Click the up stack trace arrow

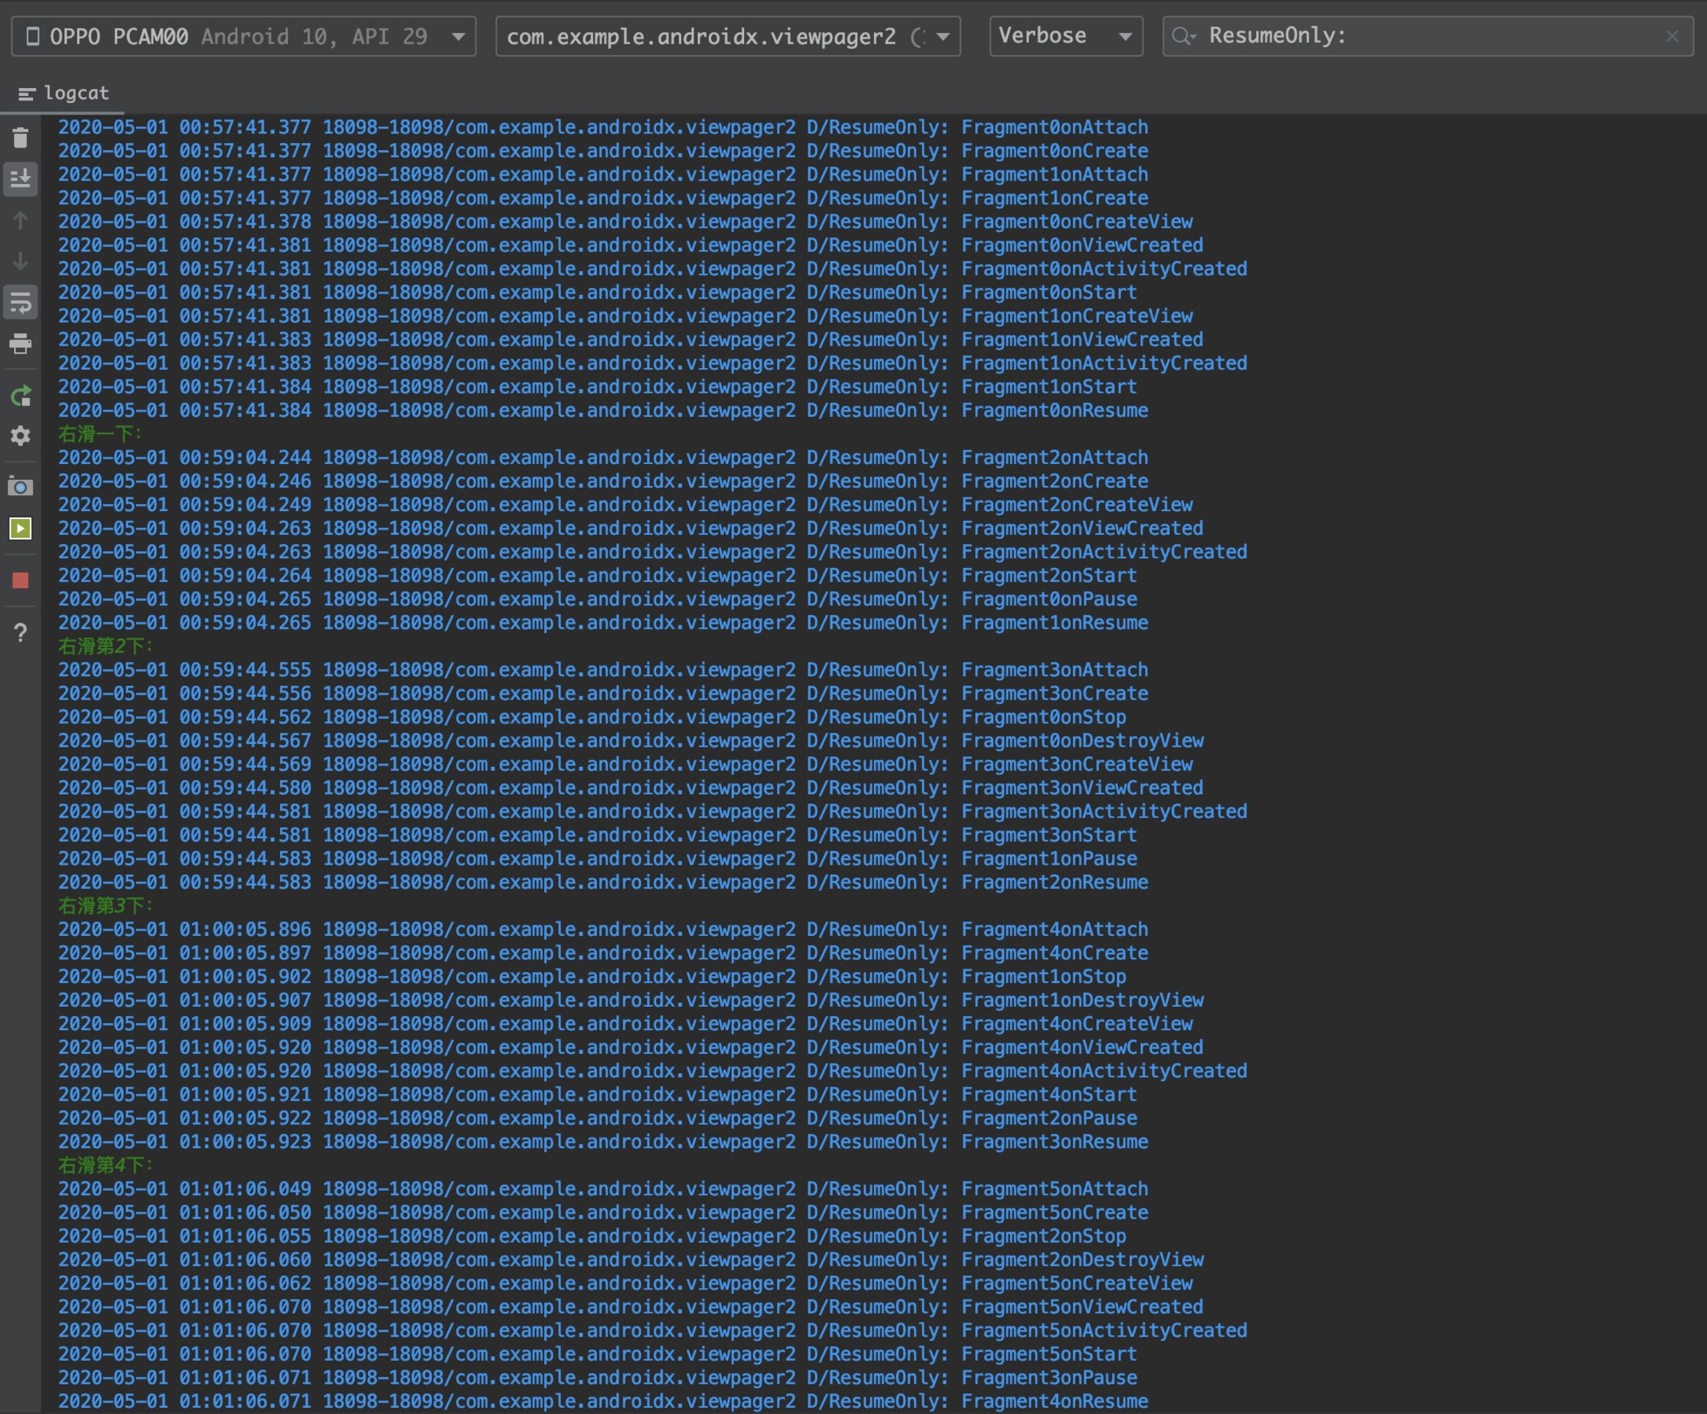pyautogui.click(x=20, y=220)
